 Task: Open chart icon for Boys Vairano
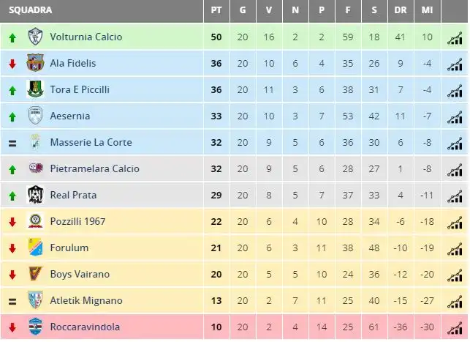(x=455, y=275)
